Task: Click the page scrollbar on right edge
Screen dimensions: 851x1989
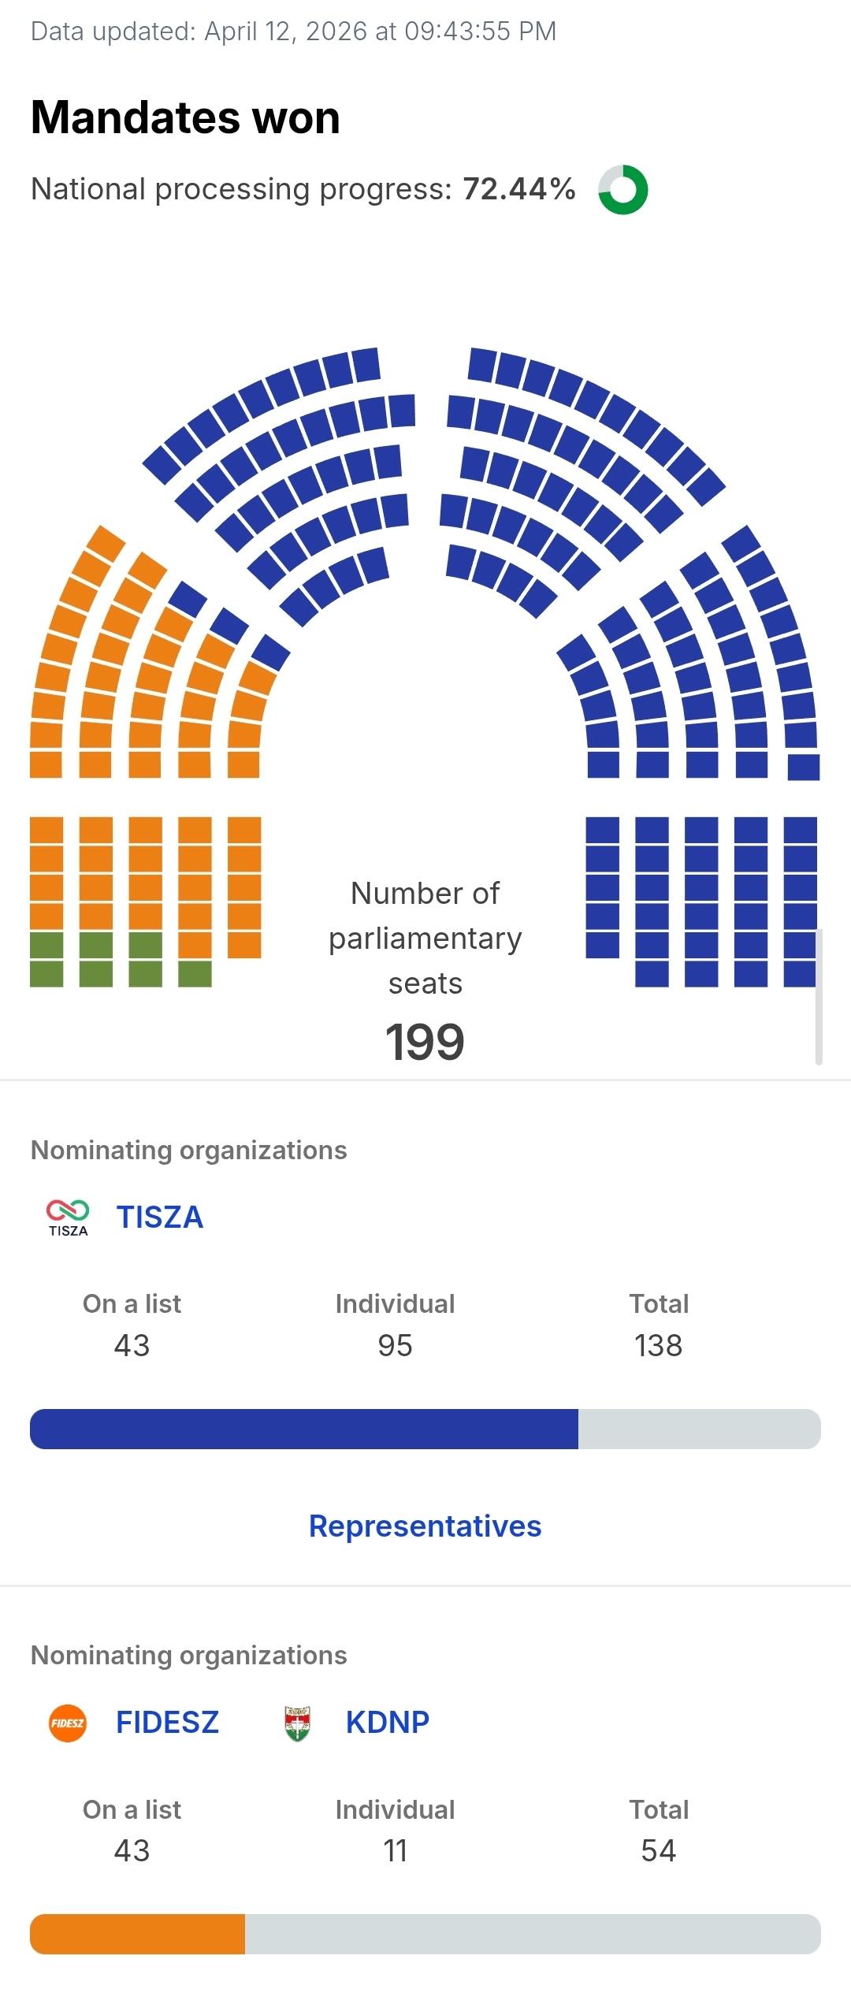Action: click(819, 997)
